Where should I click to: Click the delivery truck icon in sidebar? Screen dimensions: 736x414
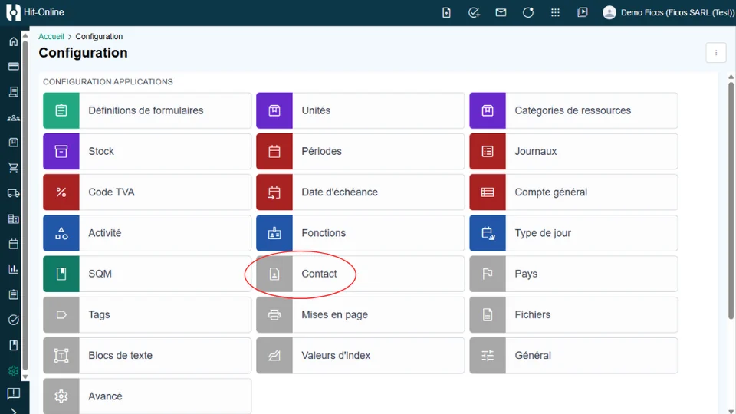tap(13, 193)
